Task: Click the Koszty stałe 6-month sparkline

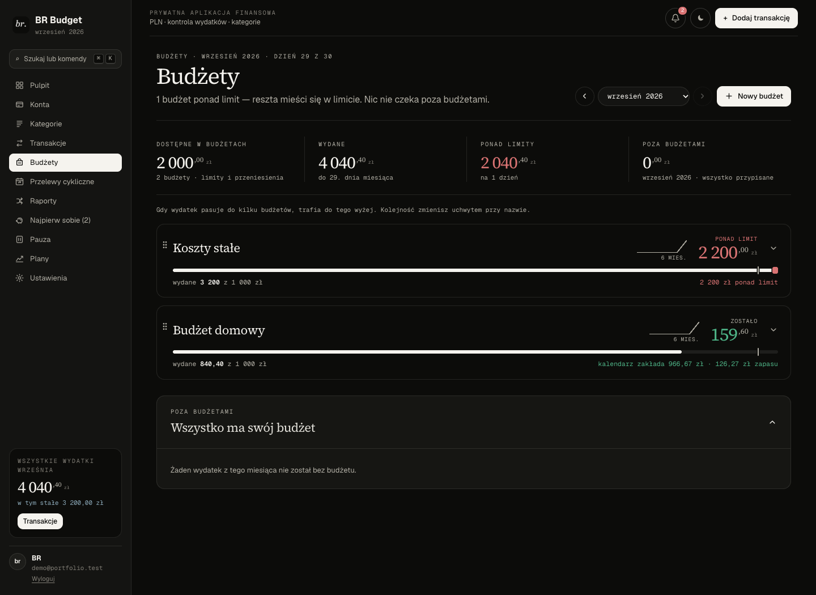Action: [662, 246]
